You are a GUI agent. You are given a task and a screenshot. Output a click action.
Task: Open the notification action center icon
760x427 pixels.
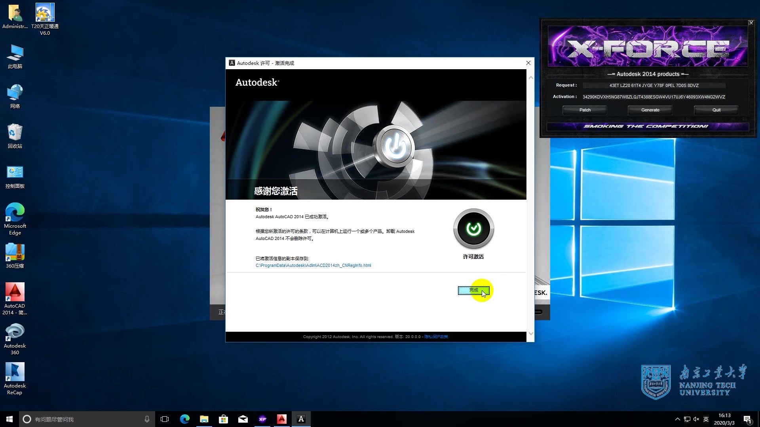747,419
